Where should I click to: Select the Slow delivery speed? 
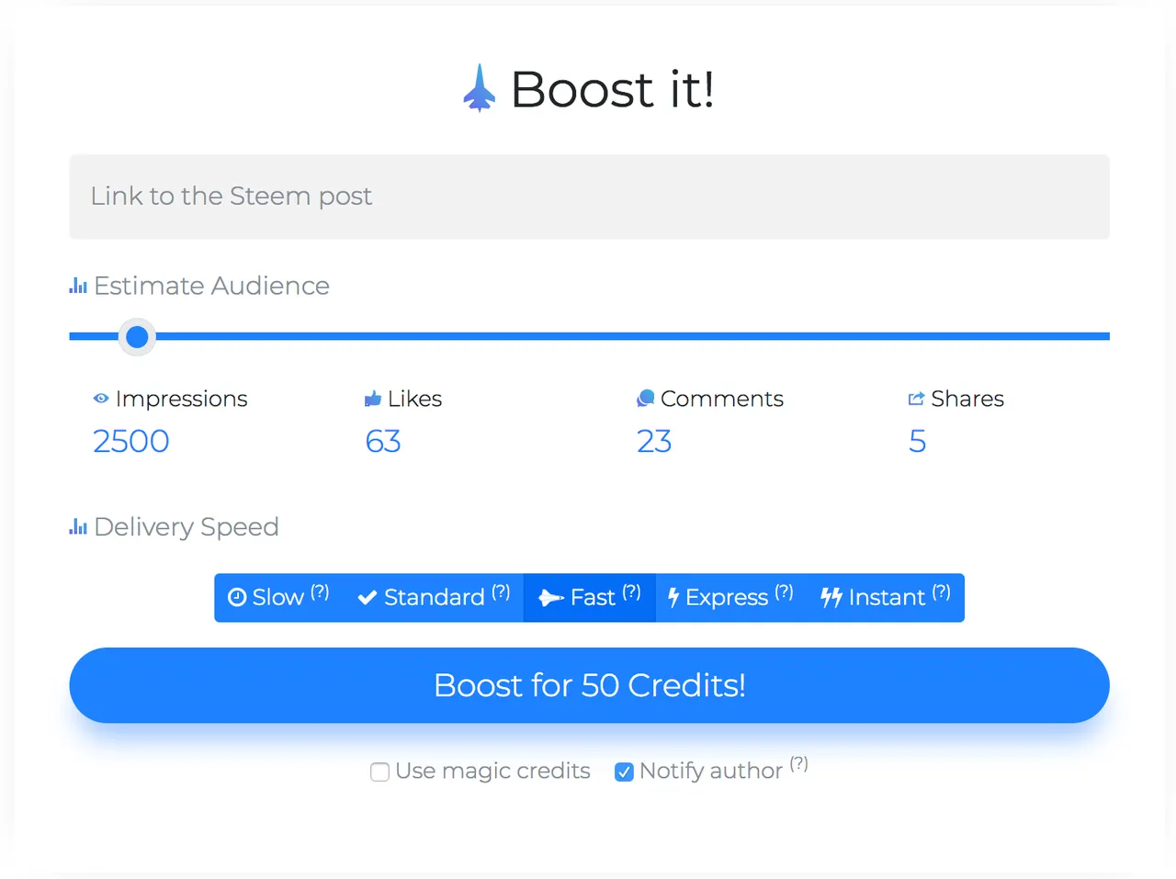click(278, 598)
